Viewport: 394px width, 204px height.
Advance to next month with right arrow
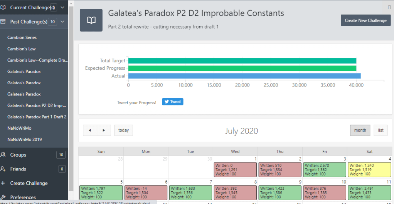(104, 130)
